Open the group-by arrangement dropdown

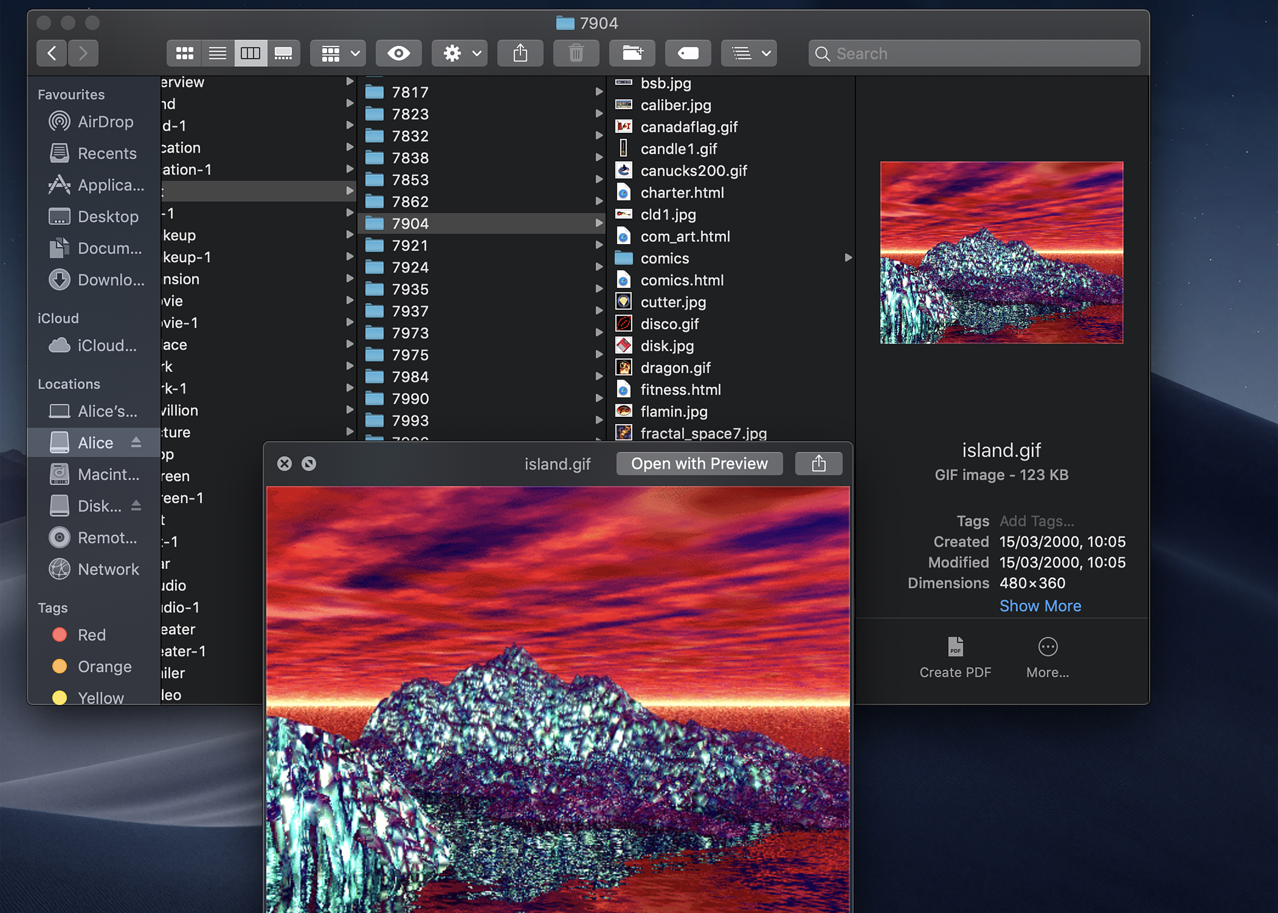pyautogui.click(x=338, y=53)
